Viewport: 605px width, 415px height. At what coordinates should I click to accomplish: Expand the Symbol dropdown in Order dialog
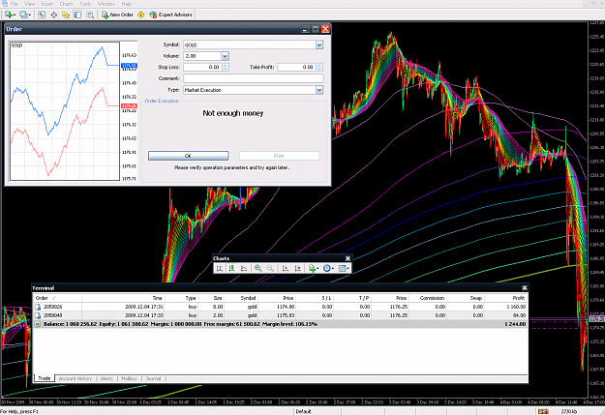(319, 45)
